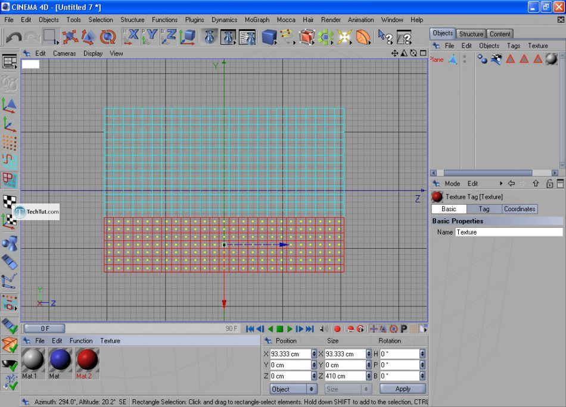Go to the start of animation
The height and width of the screenshot is (407, 566).
tap(250, 329)
